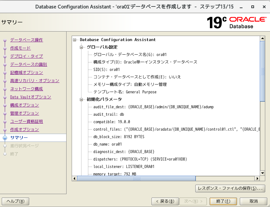The image size is (270, 207).
Task: Jump to 高速リカバリ・オプション step
Action: [35, 80]
